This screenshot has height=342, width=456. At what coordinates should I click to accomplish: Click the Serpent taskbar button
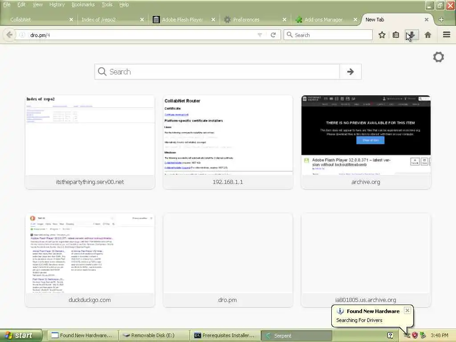[x=297, y=335]
